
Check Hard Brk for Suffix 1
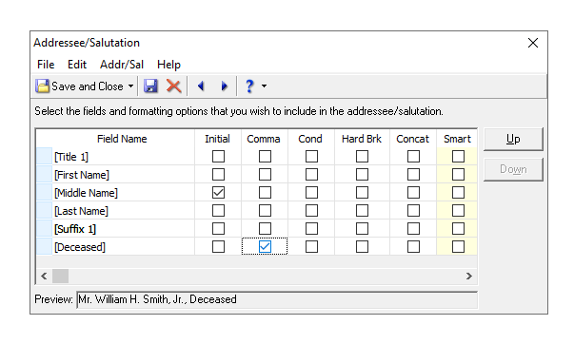[x=362, y=229]
